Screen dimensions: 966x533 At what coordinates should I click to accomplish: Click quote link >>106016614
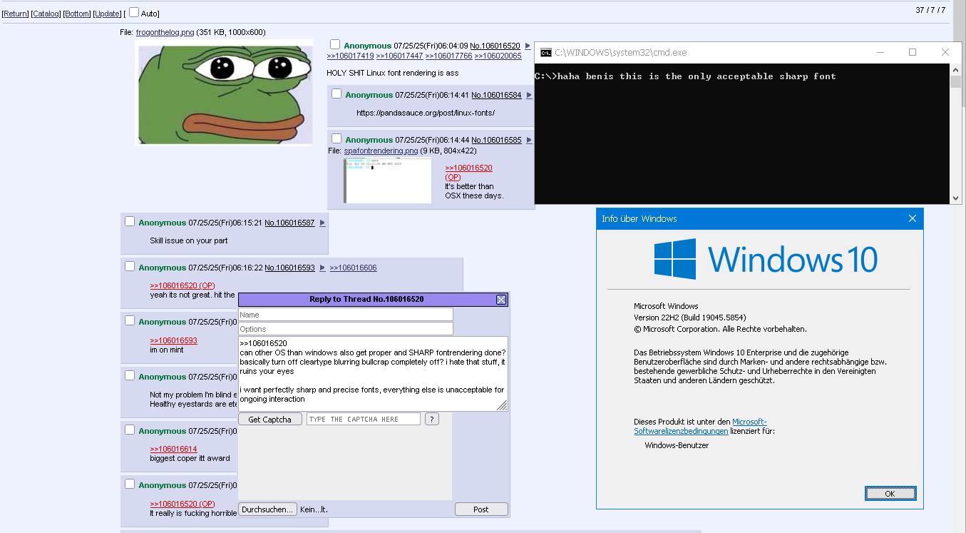click(173, 449)
